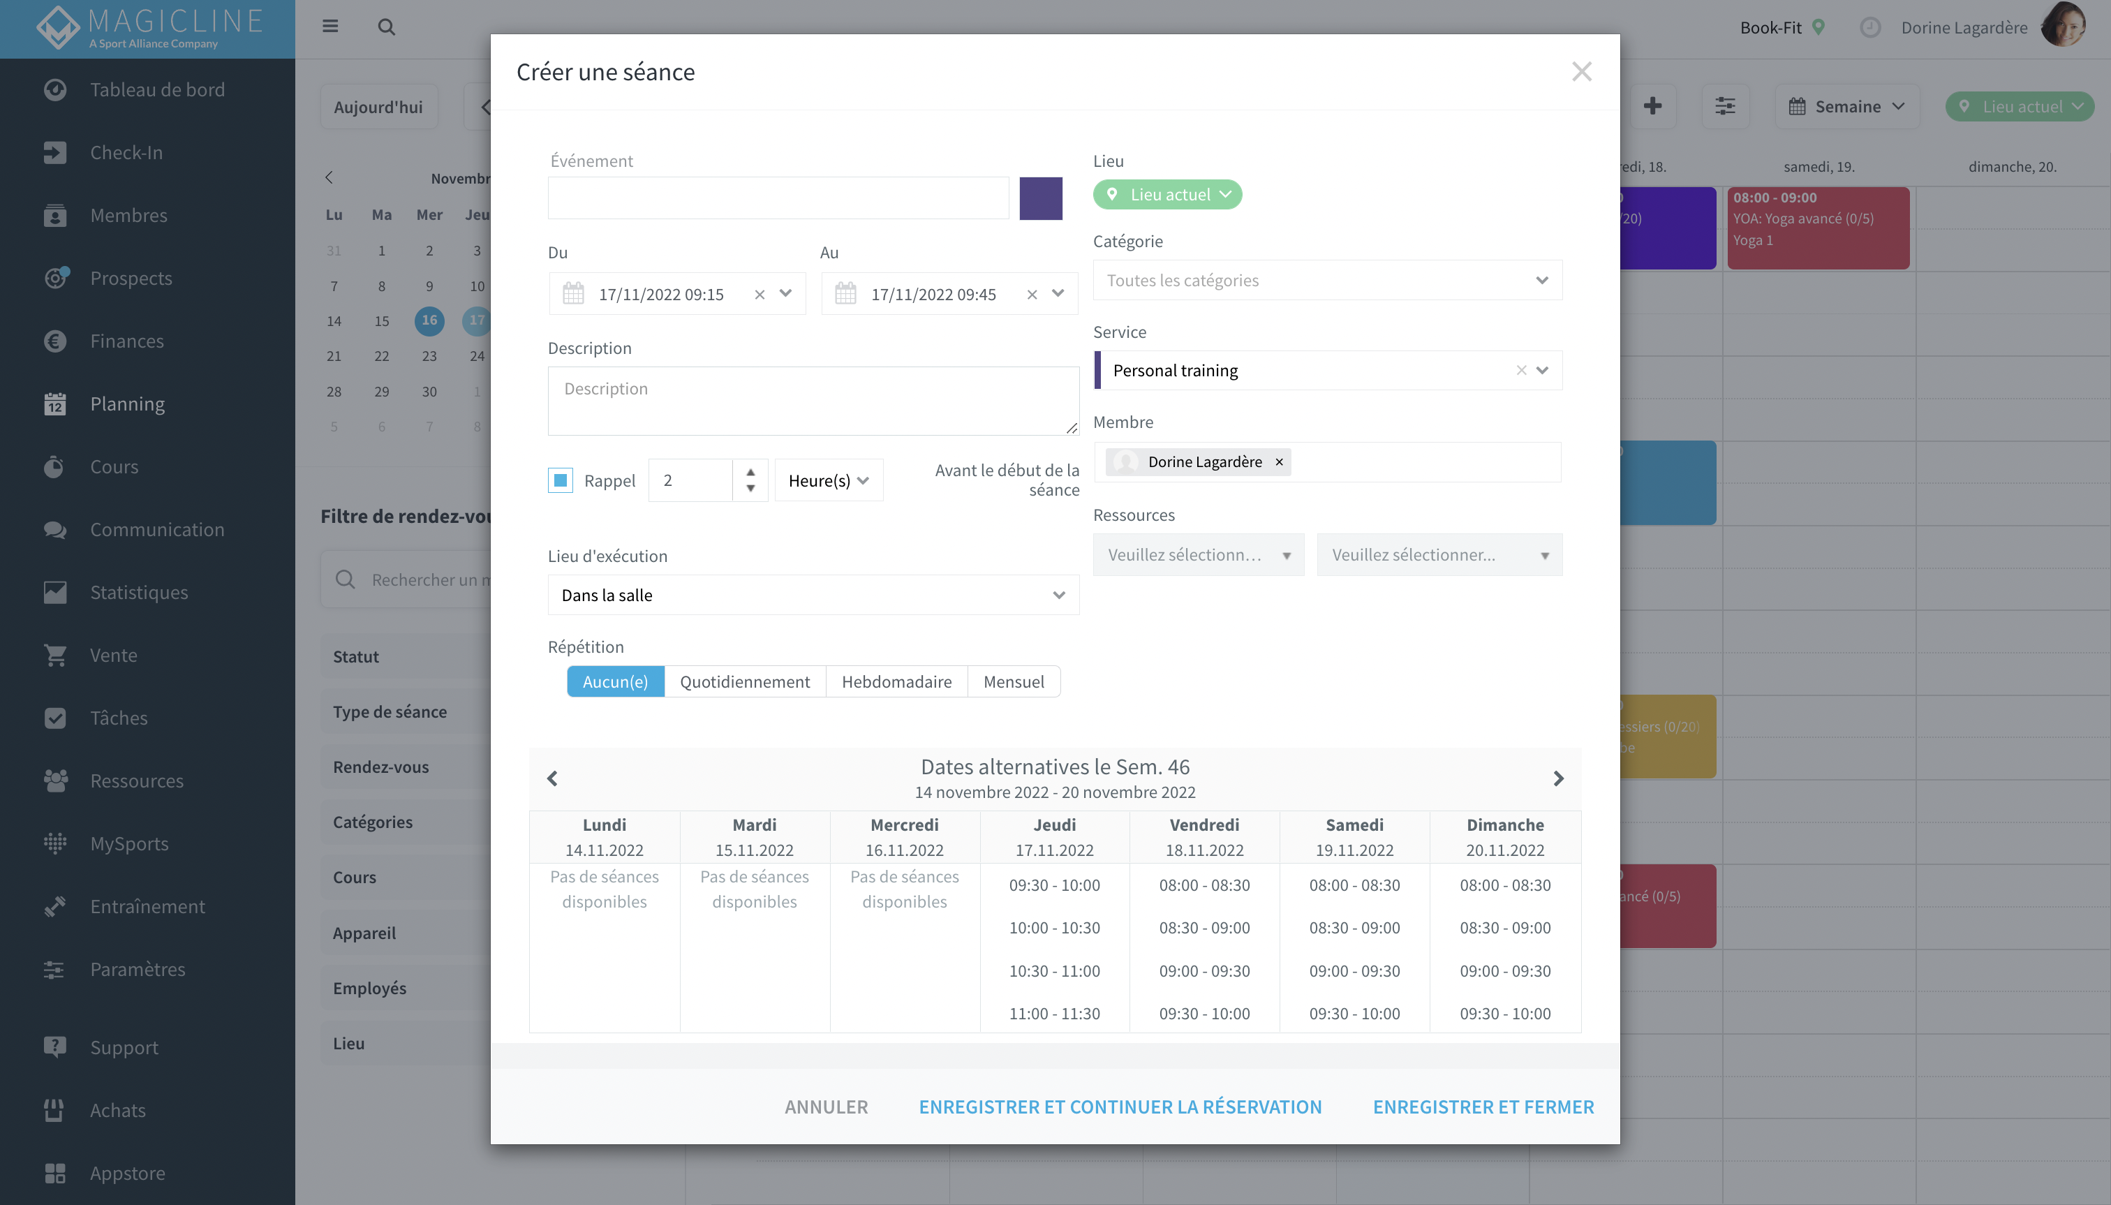
Task: Select Quotidiennement repetition option
Action: (x=745, y=681)
